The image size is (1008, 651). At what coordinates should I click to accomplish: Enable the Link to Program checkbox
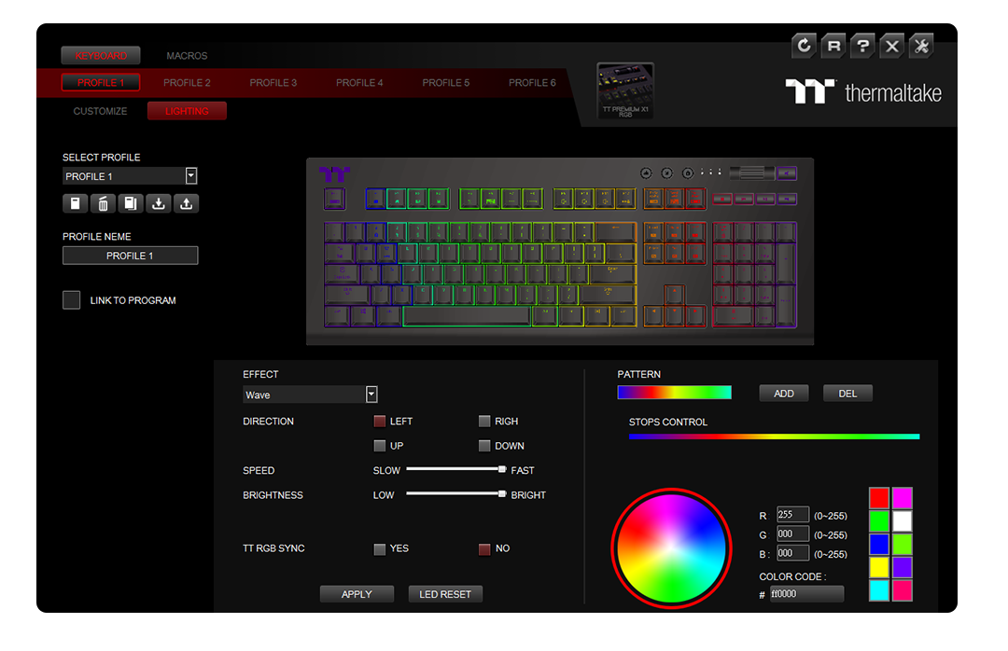coord(72,300)
